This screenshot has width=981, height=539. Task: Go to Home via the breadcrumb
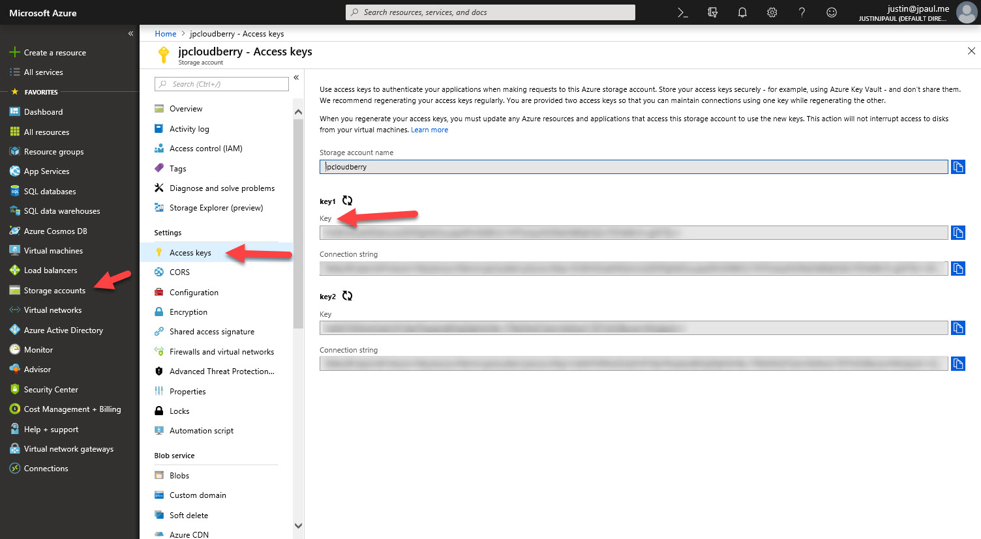(166, 34)
